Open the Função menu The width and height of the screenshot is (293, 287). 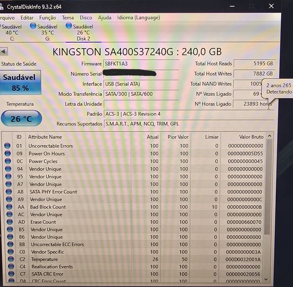(x=48, y=18)
